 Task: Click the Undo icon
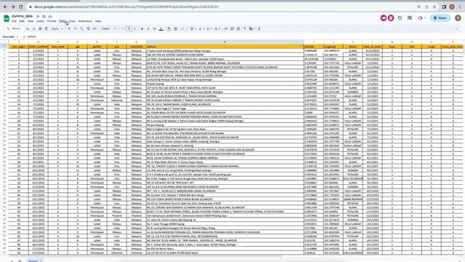click(28, 29)
